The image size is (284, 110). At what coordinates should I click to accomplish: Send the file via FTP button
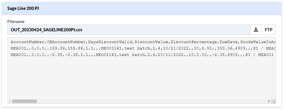(268, 30)
